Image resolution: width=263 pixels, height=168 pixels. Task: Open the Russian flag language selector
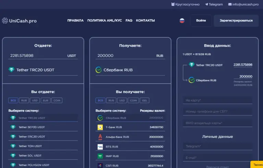click(182, 21)
